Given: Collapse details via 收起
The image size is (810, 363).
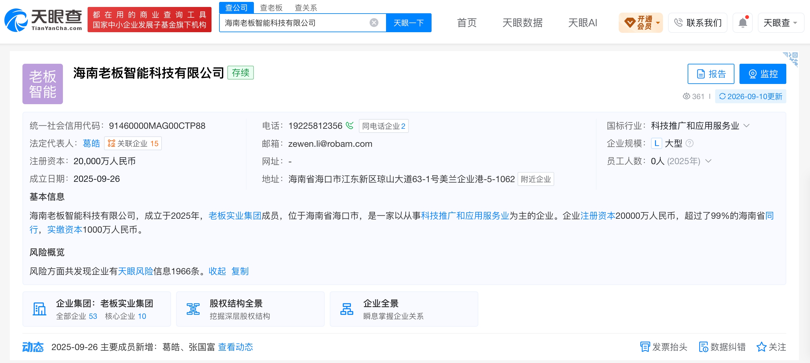Looking at the screenshot, I should click(217, 271).
